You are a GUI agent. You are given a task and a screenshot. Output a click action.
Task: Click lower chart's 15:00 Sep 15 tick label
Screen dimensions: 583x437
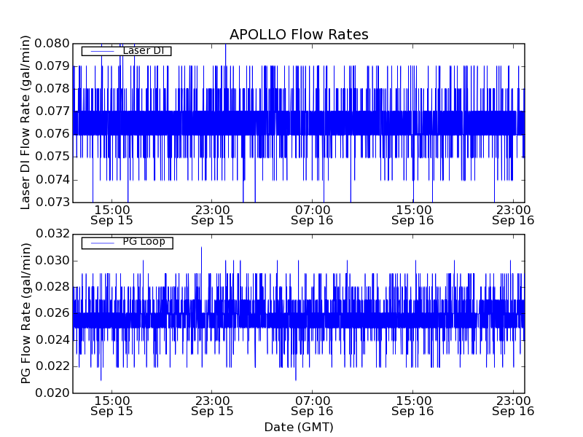[111, 405]
